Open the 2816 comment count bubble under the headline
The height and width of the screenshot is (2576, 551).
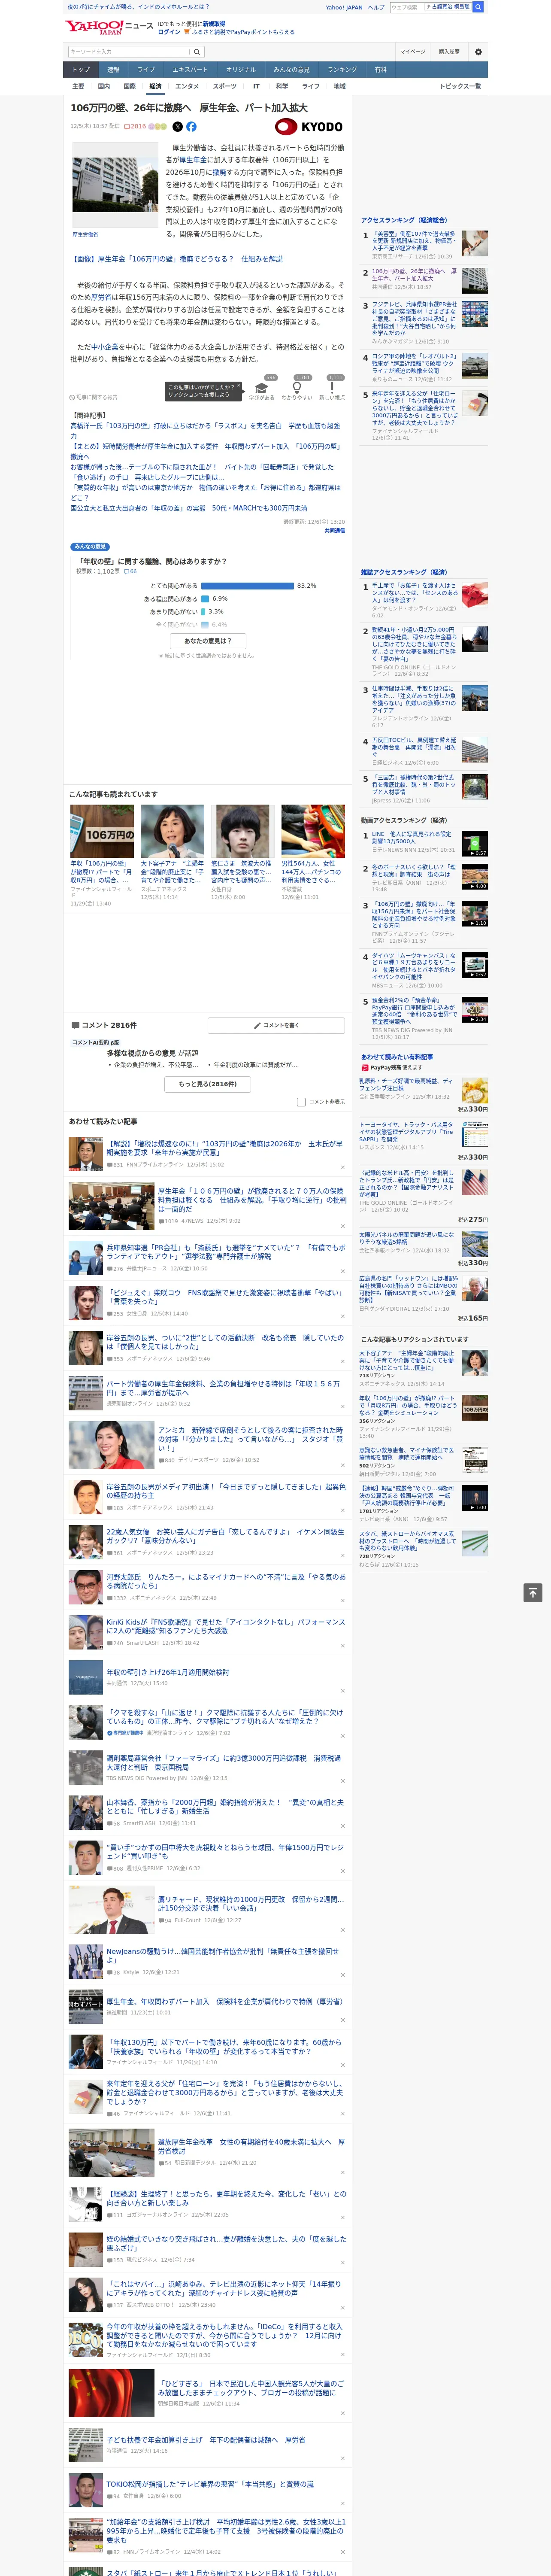click(x=135, y=127)
